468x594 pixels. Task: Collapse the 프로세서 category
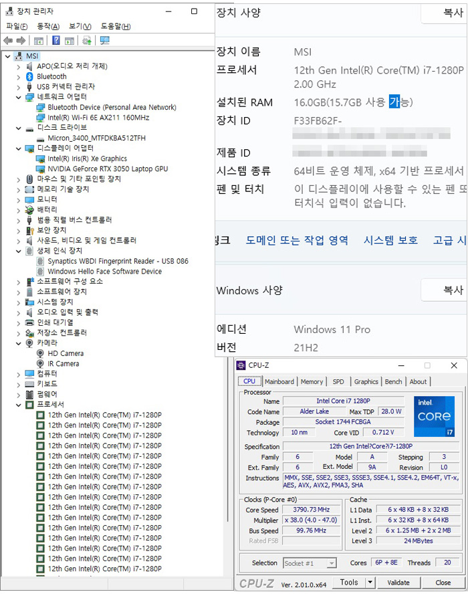click(19, 405)
